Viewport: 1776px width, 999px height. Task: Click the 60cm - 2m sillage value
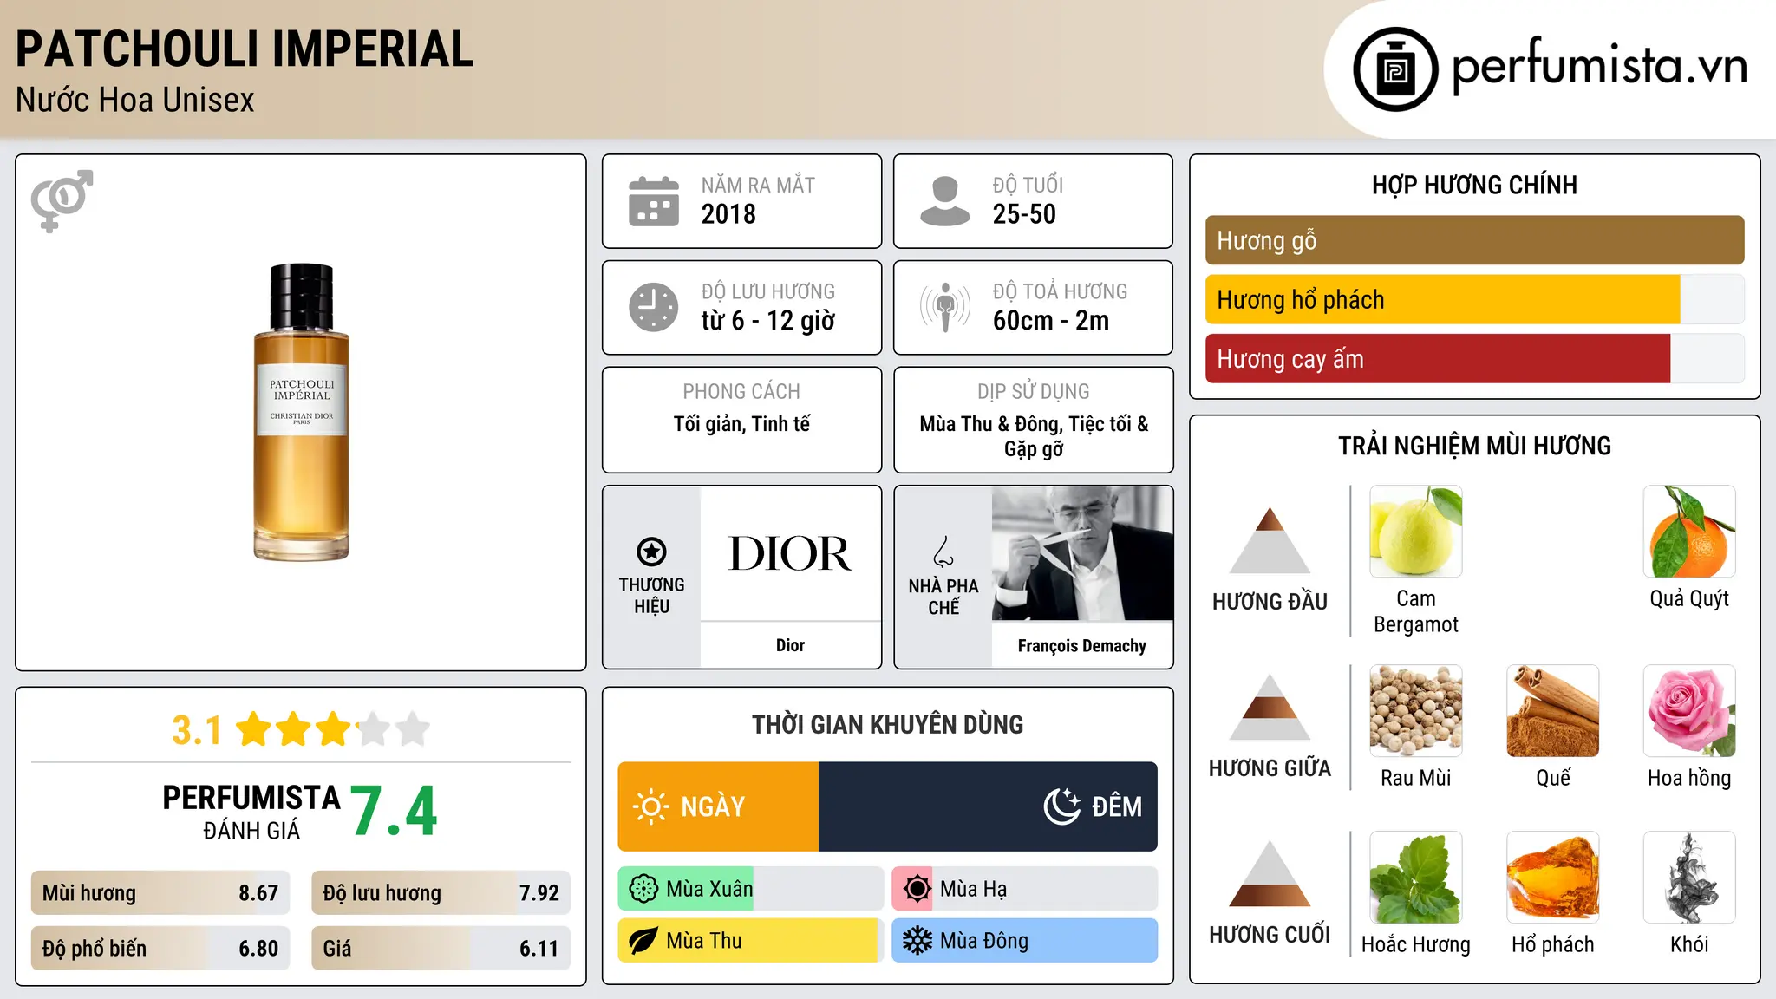point(1051,321)
